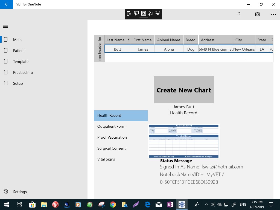Enable element selection in the debug toolbar

136,13
